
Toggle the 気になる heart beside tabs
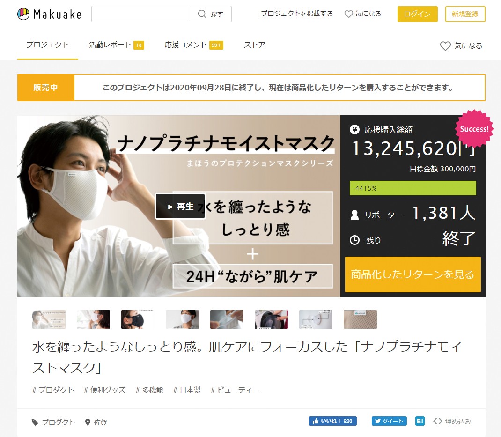click(461, 46)
